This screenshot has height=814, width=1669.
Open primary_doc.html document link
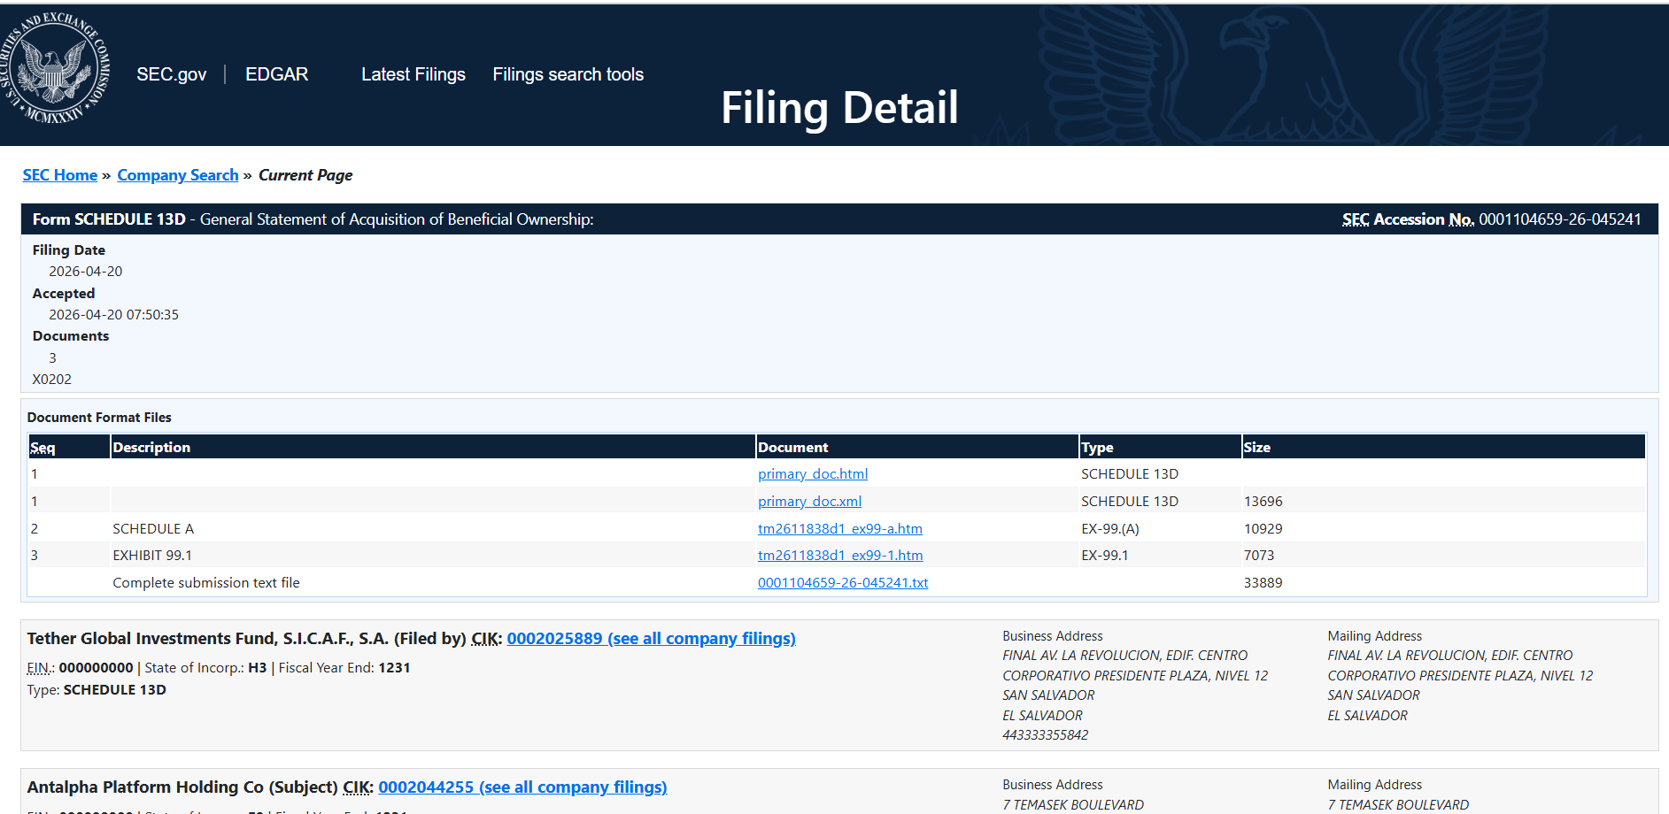pos(813,474)
